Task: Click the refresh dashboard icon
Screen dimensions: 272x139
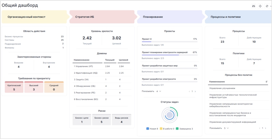Action: [x=266, y=6]
